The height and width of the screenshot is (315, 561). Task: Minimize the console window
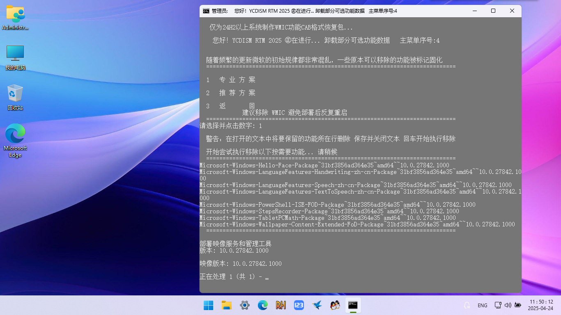474,11
